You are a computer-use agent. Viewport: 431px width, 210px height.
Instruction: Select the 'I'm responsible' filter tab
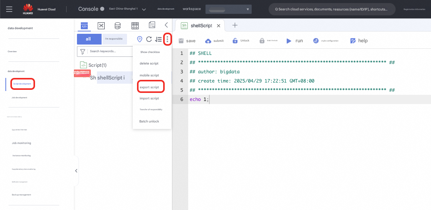pos(114,39)
